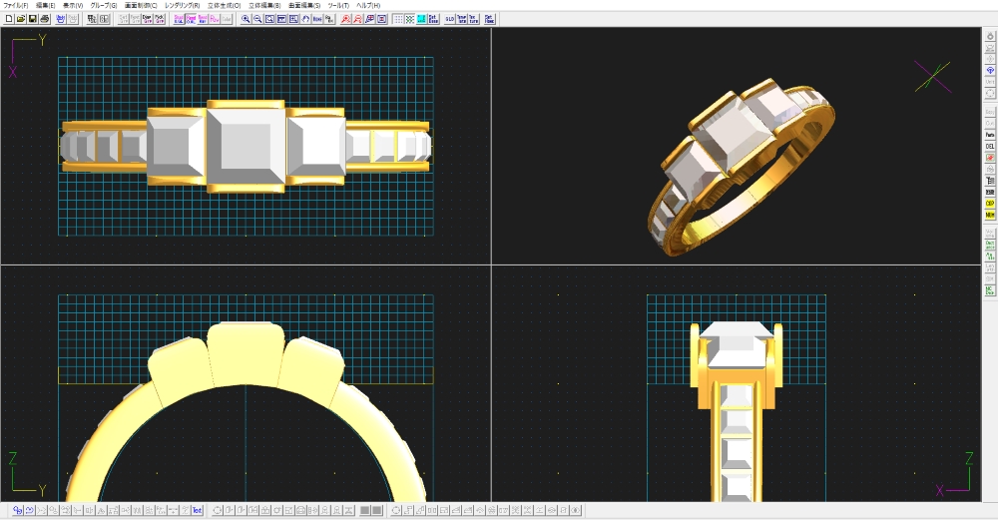Toggle the dotted grid display button
The width and height of the screenshot is (998, 520).
click(398, 19)
